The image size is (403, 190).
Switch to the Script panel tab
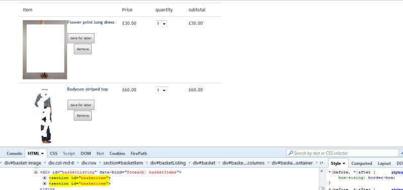click(x=69, y=153)
